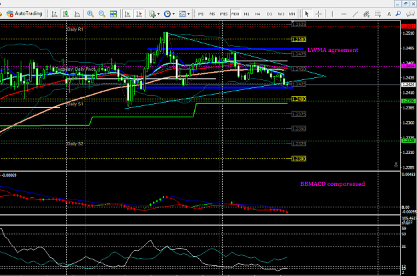Select the crosshair tool

(x=318, y=14)
